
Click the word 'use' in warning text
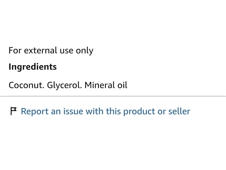pyautogui.click(x=66, y=51)
